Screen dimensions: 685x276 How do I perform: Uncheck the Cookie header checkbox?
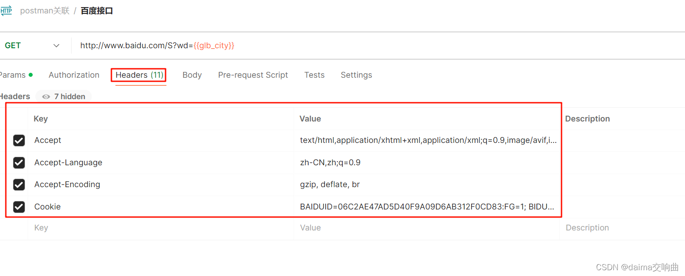pos(18,207)
